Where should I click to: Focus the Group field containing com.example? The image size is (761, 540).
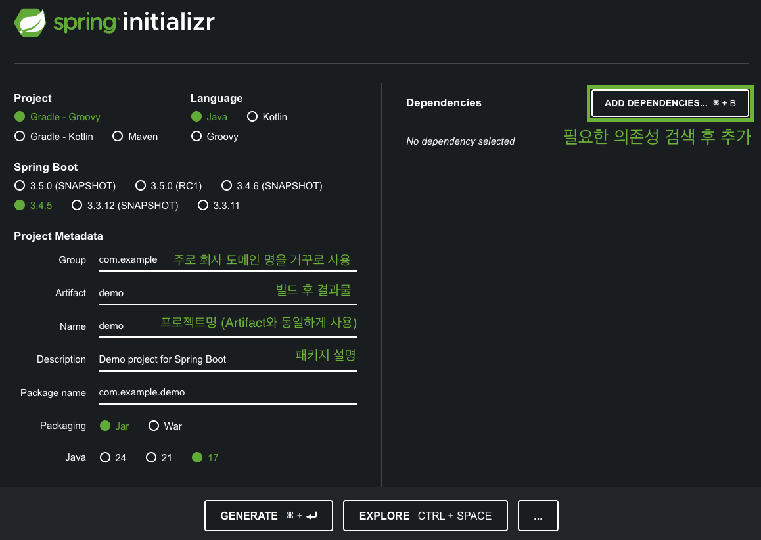(227, 260)
